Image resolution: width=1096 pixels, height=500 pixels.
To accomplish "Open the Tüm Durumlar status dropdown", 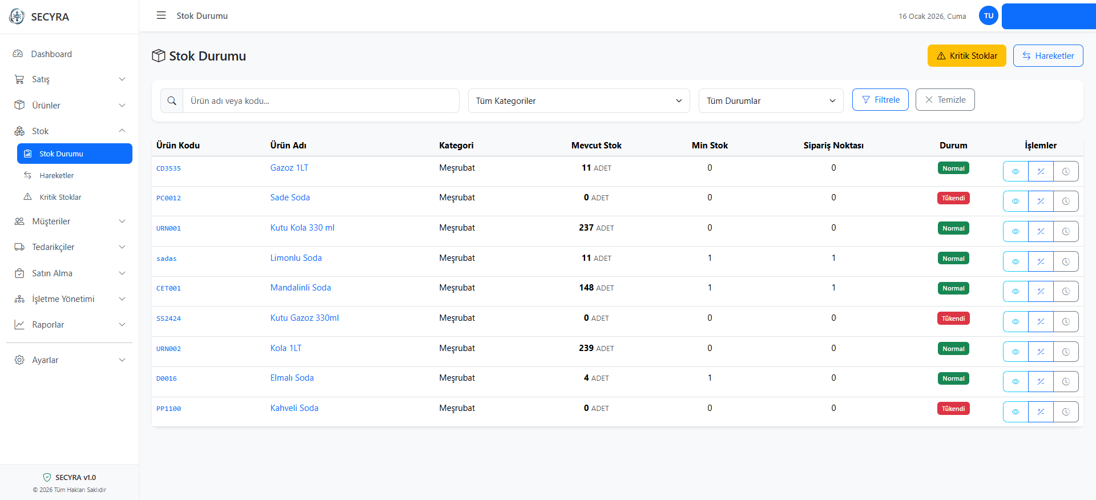I will point(770,101).
